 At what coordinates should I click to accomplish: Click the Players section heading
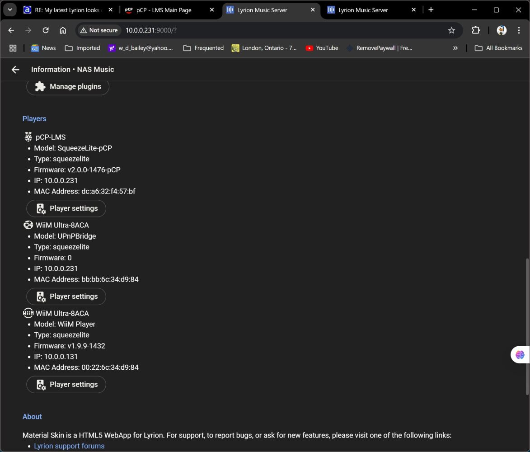[34, 119]
